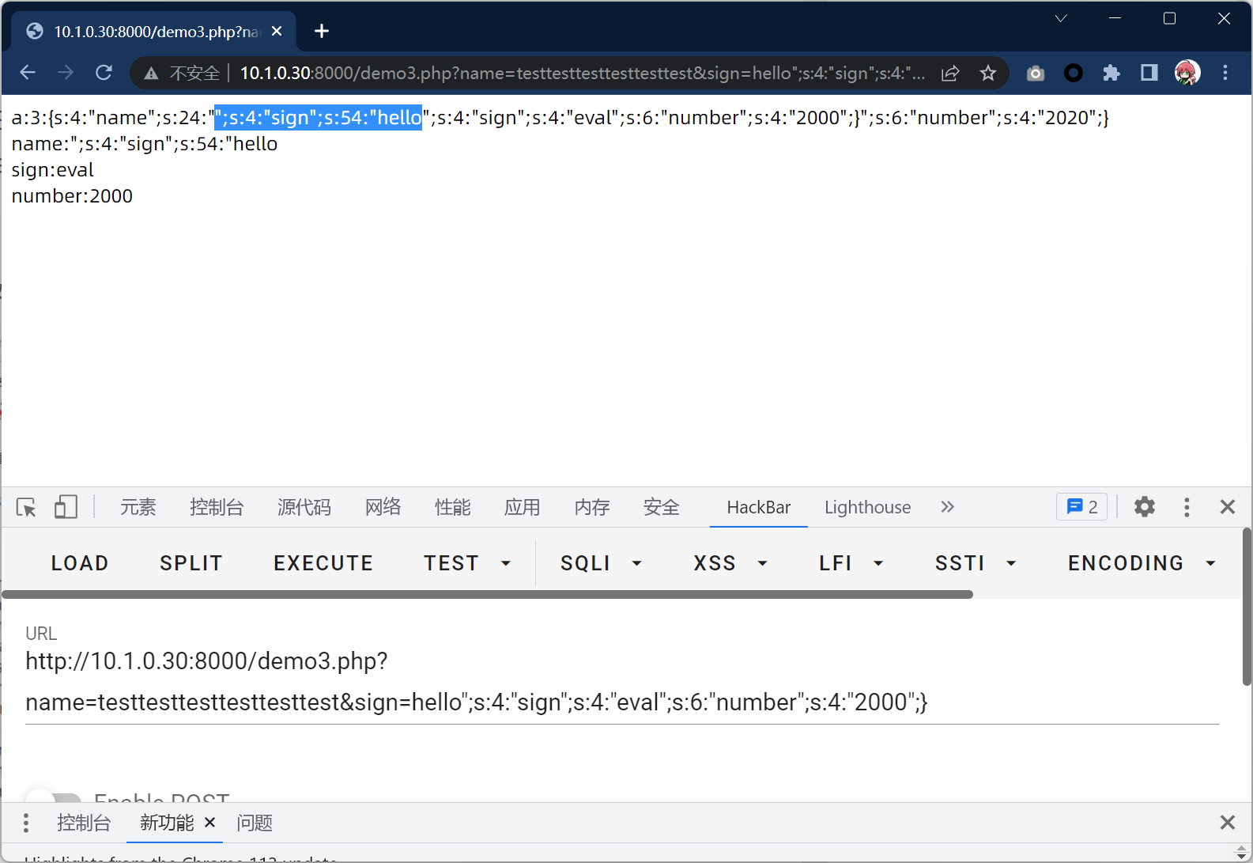This screenshot has width=1253, height=863.
Task: Switch to the Lighthouse tab
Action: point(867,507)
